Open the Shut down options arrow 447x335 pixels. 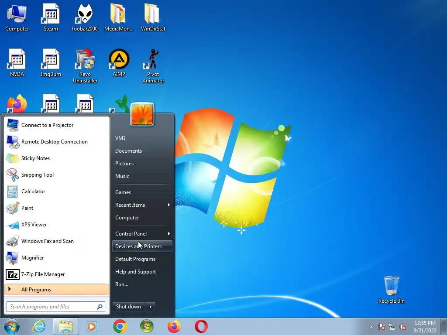(x=150, y=307)
